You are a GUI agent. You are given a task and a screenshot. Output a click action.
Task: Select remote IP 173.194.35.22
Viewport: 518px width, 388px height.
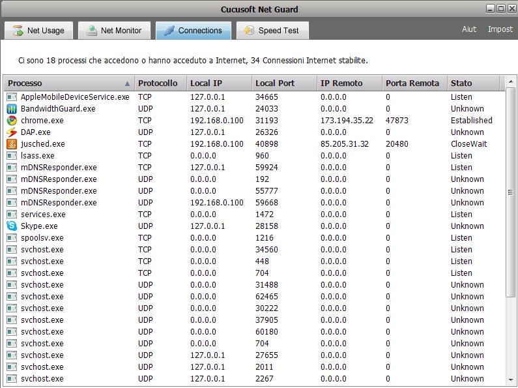(x=347, y=120)
